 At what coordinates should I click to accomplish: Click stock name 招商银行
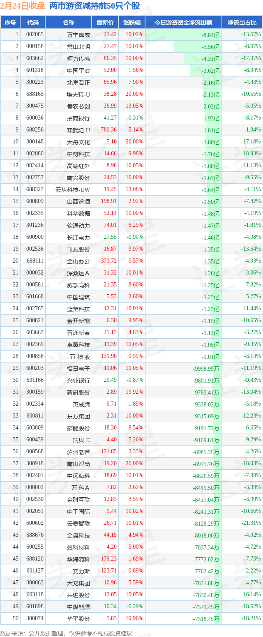78,118
